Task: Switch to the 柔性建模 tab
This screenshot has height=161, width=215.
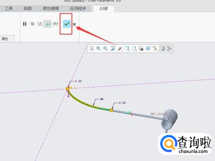Action: 51,9
